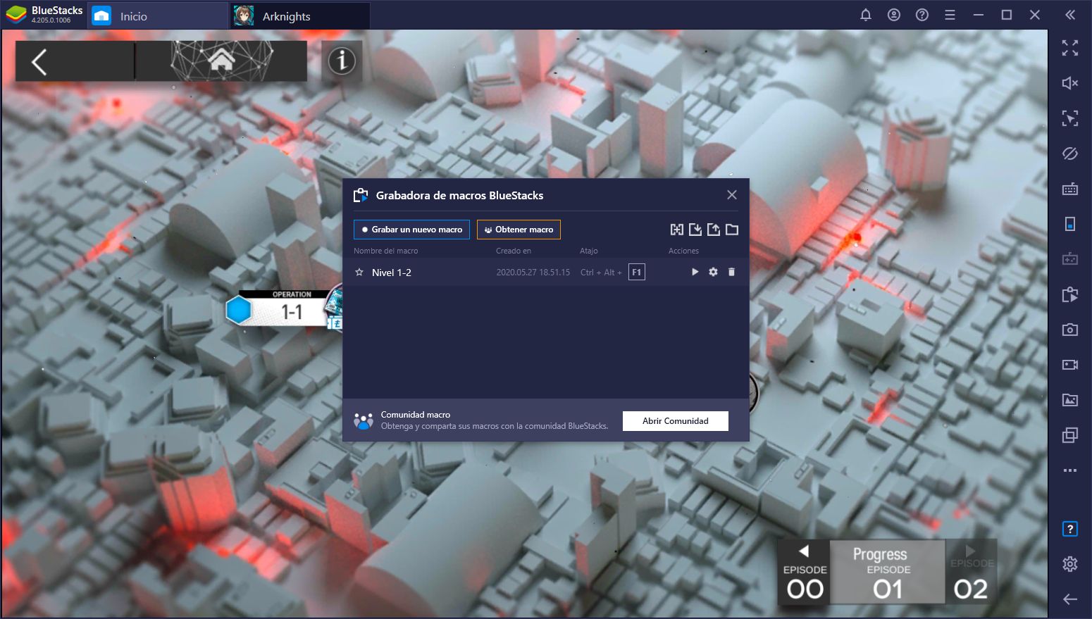The width and height of the screenshot is (1092, 619).
Task: Open the game controls sidebar icon
Action: coord(1070,259)
